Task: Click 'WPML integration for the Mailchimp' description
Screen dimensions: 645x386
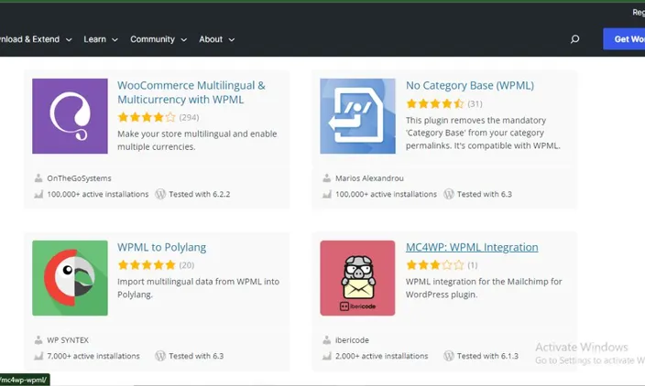Action: [x=484, y=288]
